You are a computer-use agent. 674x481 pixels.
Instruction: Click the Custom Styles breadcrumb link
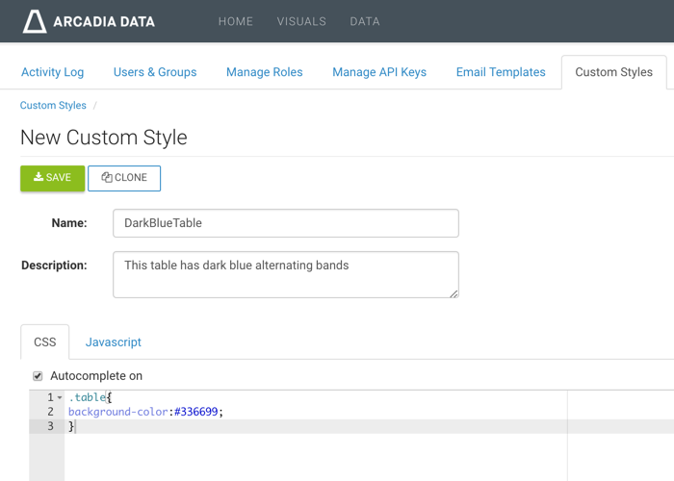point(53,106)
